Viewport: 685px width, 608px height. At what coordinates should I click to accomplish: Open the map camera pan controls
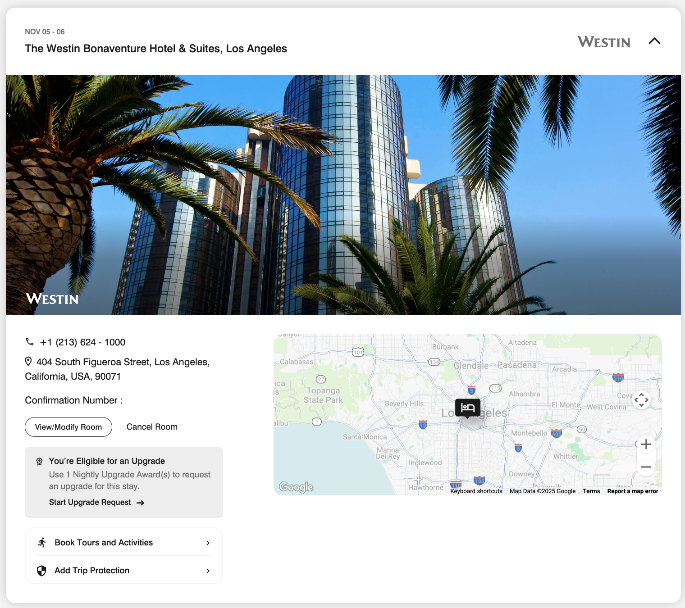[x=641, y=400]
